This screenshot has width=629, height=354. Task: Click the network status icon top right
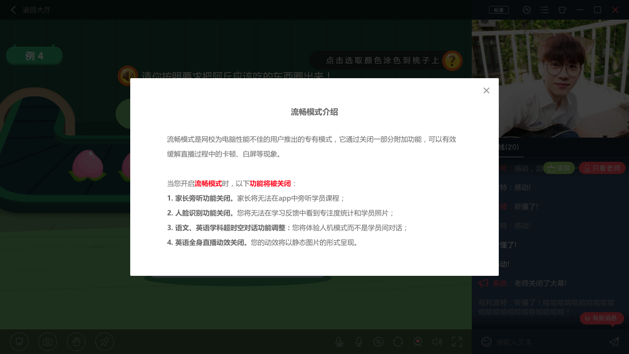pyautogui.click(x=526, y=10)
